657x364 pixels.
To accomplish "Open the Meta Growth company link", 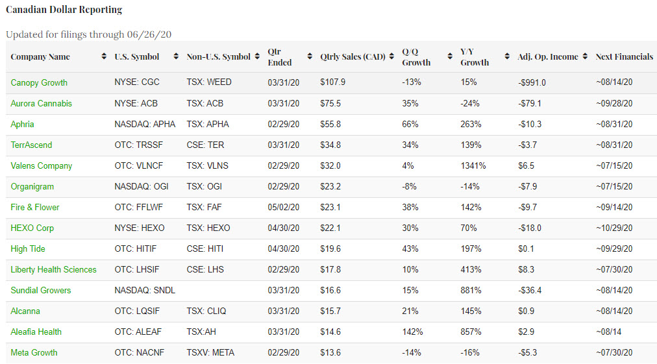I will [x=34, y=352].
